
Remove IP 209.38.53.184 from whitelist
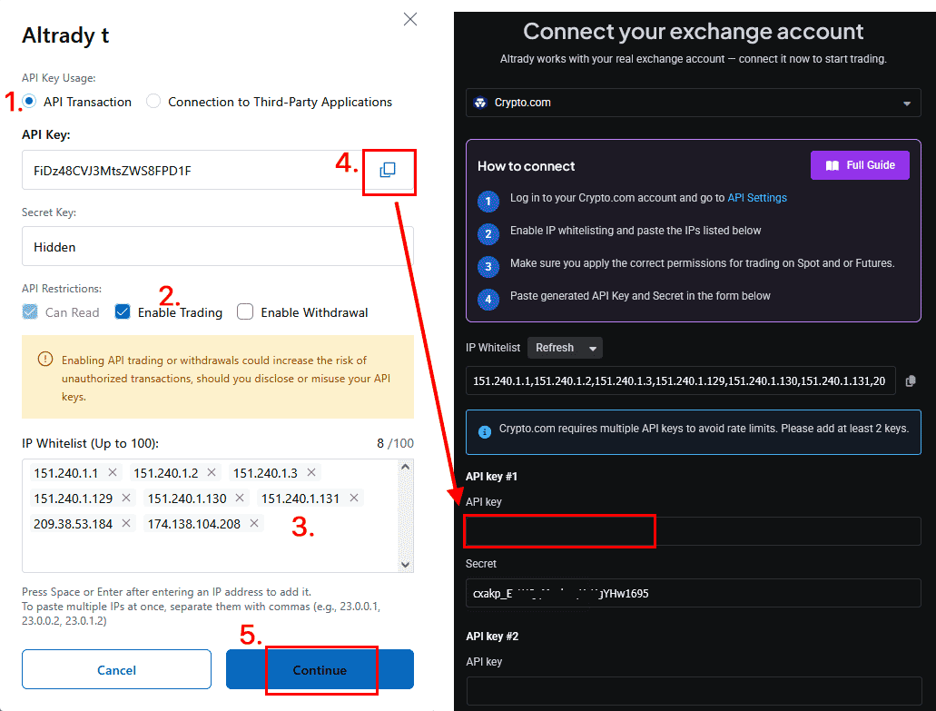click(x=126, y=523)
